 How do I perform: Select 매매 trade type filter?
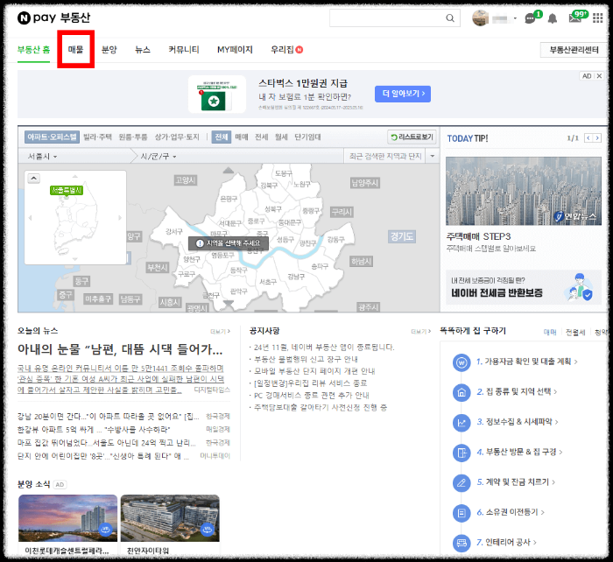pyautogui.click(x=241, y=137)
